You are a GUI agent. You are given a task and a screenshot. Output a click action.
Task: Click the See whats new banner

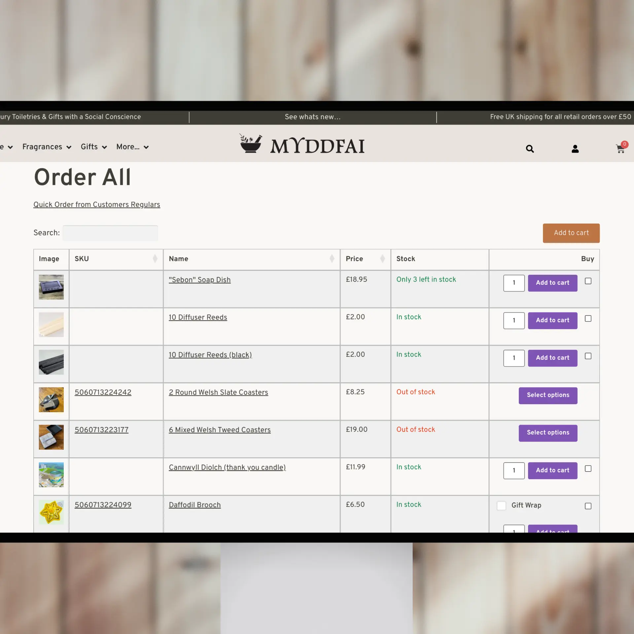click(x=312, y=117)
